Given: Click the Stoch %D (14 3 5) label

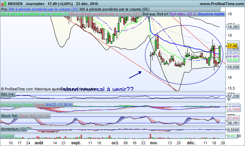Looking at the screenshot, I should pos(34,116).
